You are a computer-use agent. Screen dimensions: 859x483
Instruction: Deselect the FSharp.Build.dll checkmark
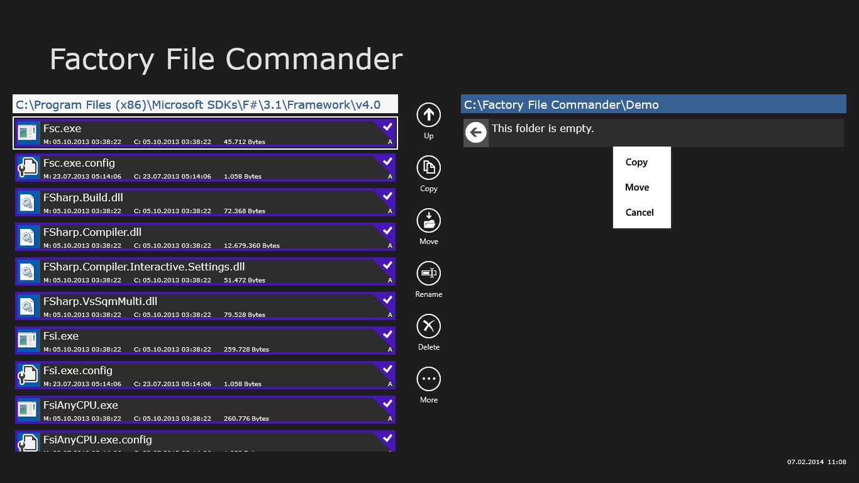(387, 196)
